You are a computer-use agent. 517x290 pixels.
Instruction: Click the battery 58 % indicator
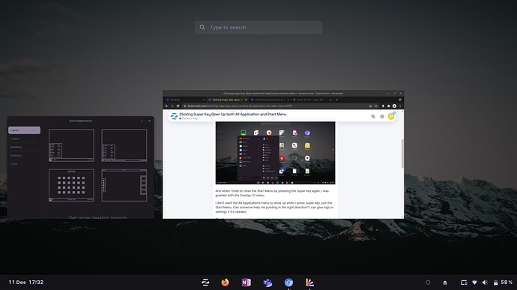pos(504,283)
